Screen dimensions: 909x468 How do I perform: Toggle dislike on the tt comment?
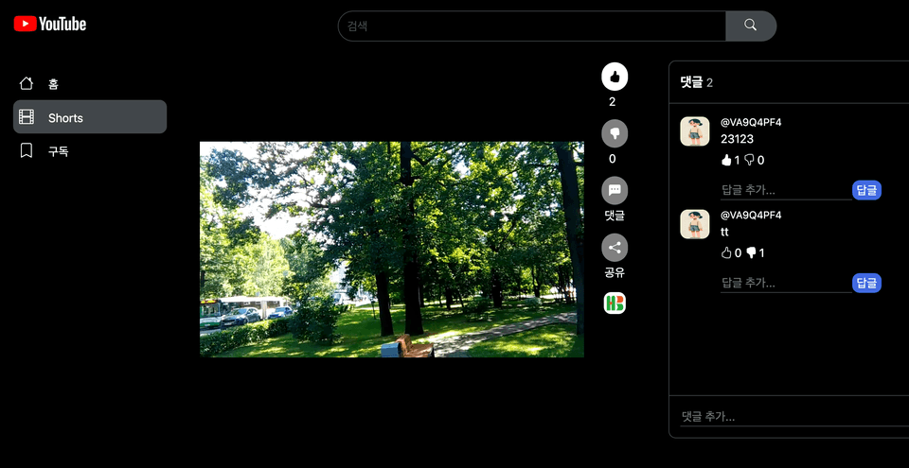point(751,253)
